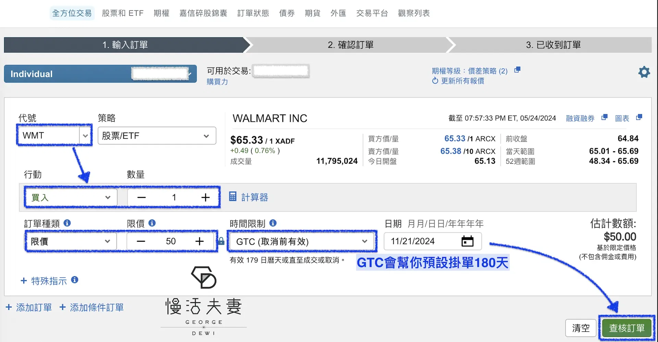
Task: Decrease limit price with minus button
Action: [141, 241]
